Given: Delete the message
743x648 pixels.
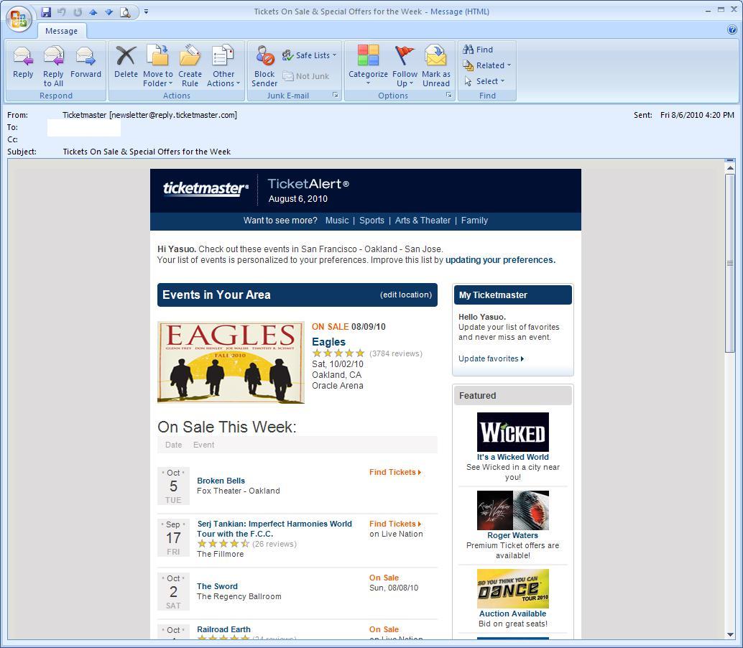Looking at the screenshot, I should coord(126,63).
